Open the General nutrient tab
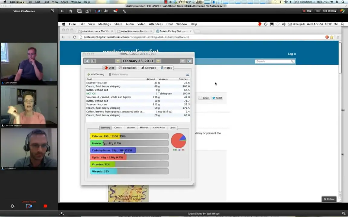The width and height of the screenshot is (348, 217). tap(118, 128)
